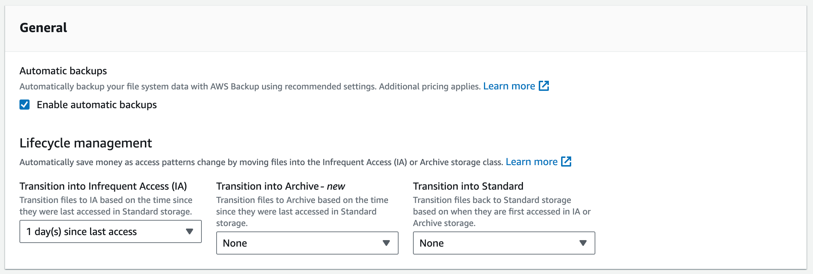Click the Lifecycle management heading
The height and width of the screenshot is (274, 813).
point(86,143)
